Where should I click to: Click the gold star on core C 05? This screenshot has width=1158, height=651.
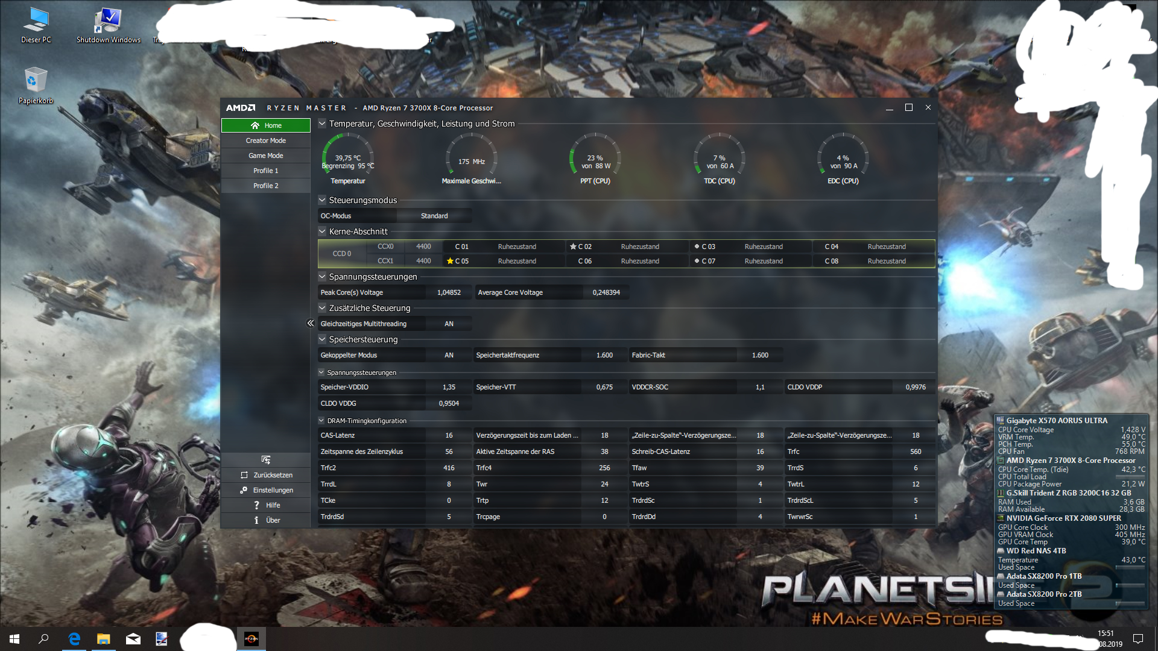pyautogui.click(x=450, y=261)
